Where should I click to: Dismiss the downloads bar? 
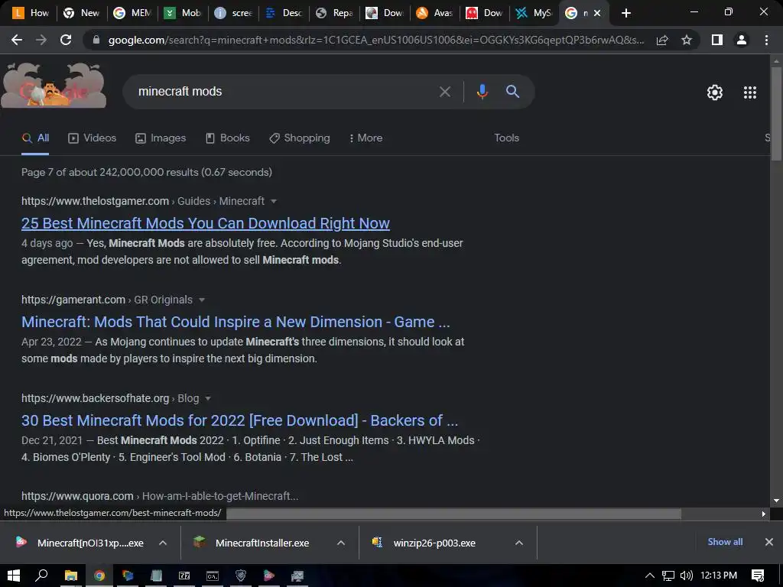769,542
